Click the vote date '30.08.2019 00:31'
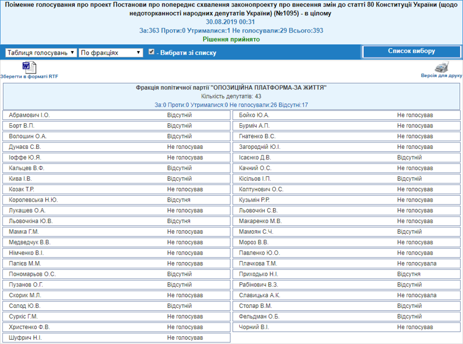 pyautogui.click(x=230, y=22)
